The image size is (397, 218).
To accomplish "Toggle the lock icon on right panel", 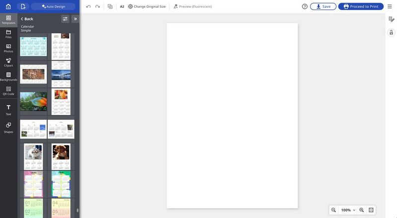I will click(391, 32).
